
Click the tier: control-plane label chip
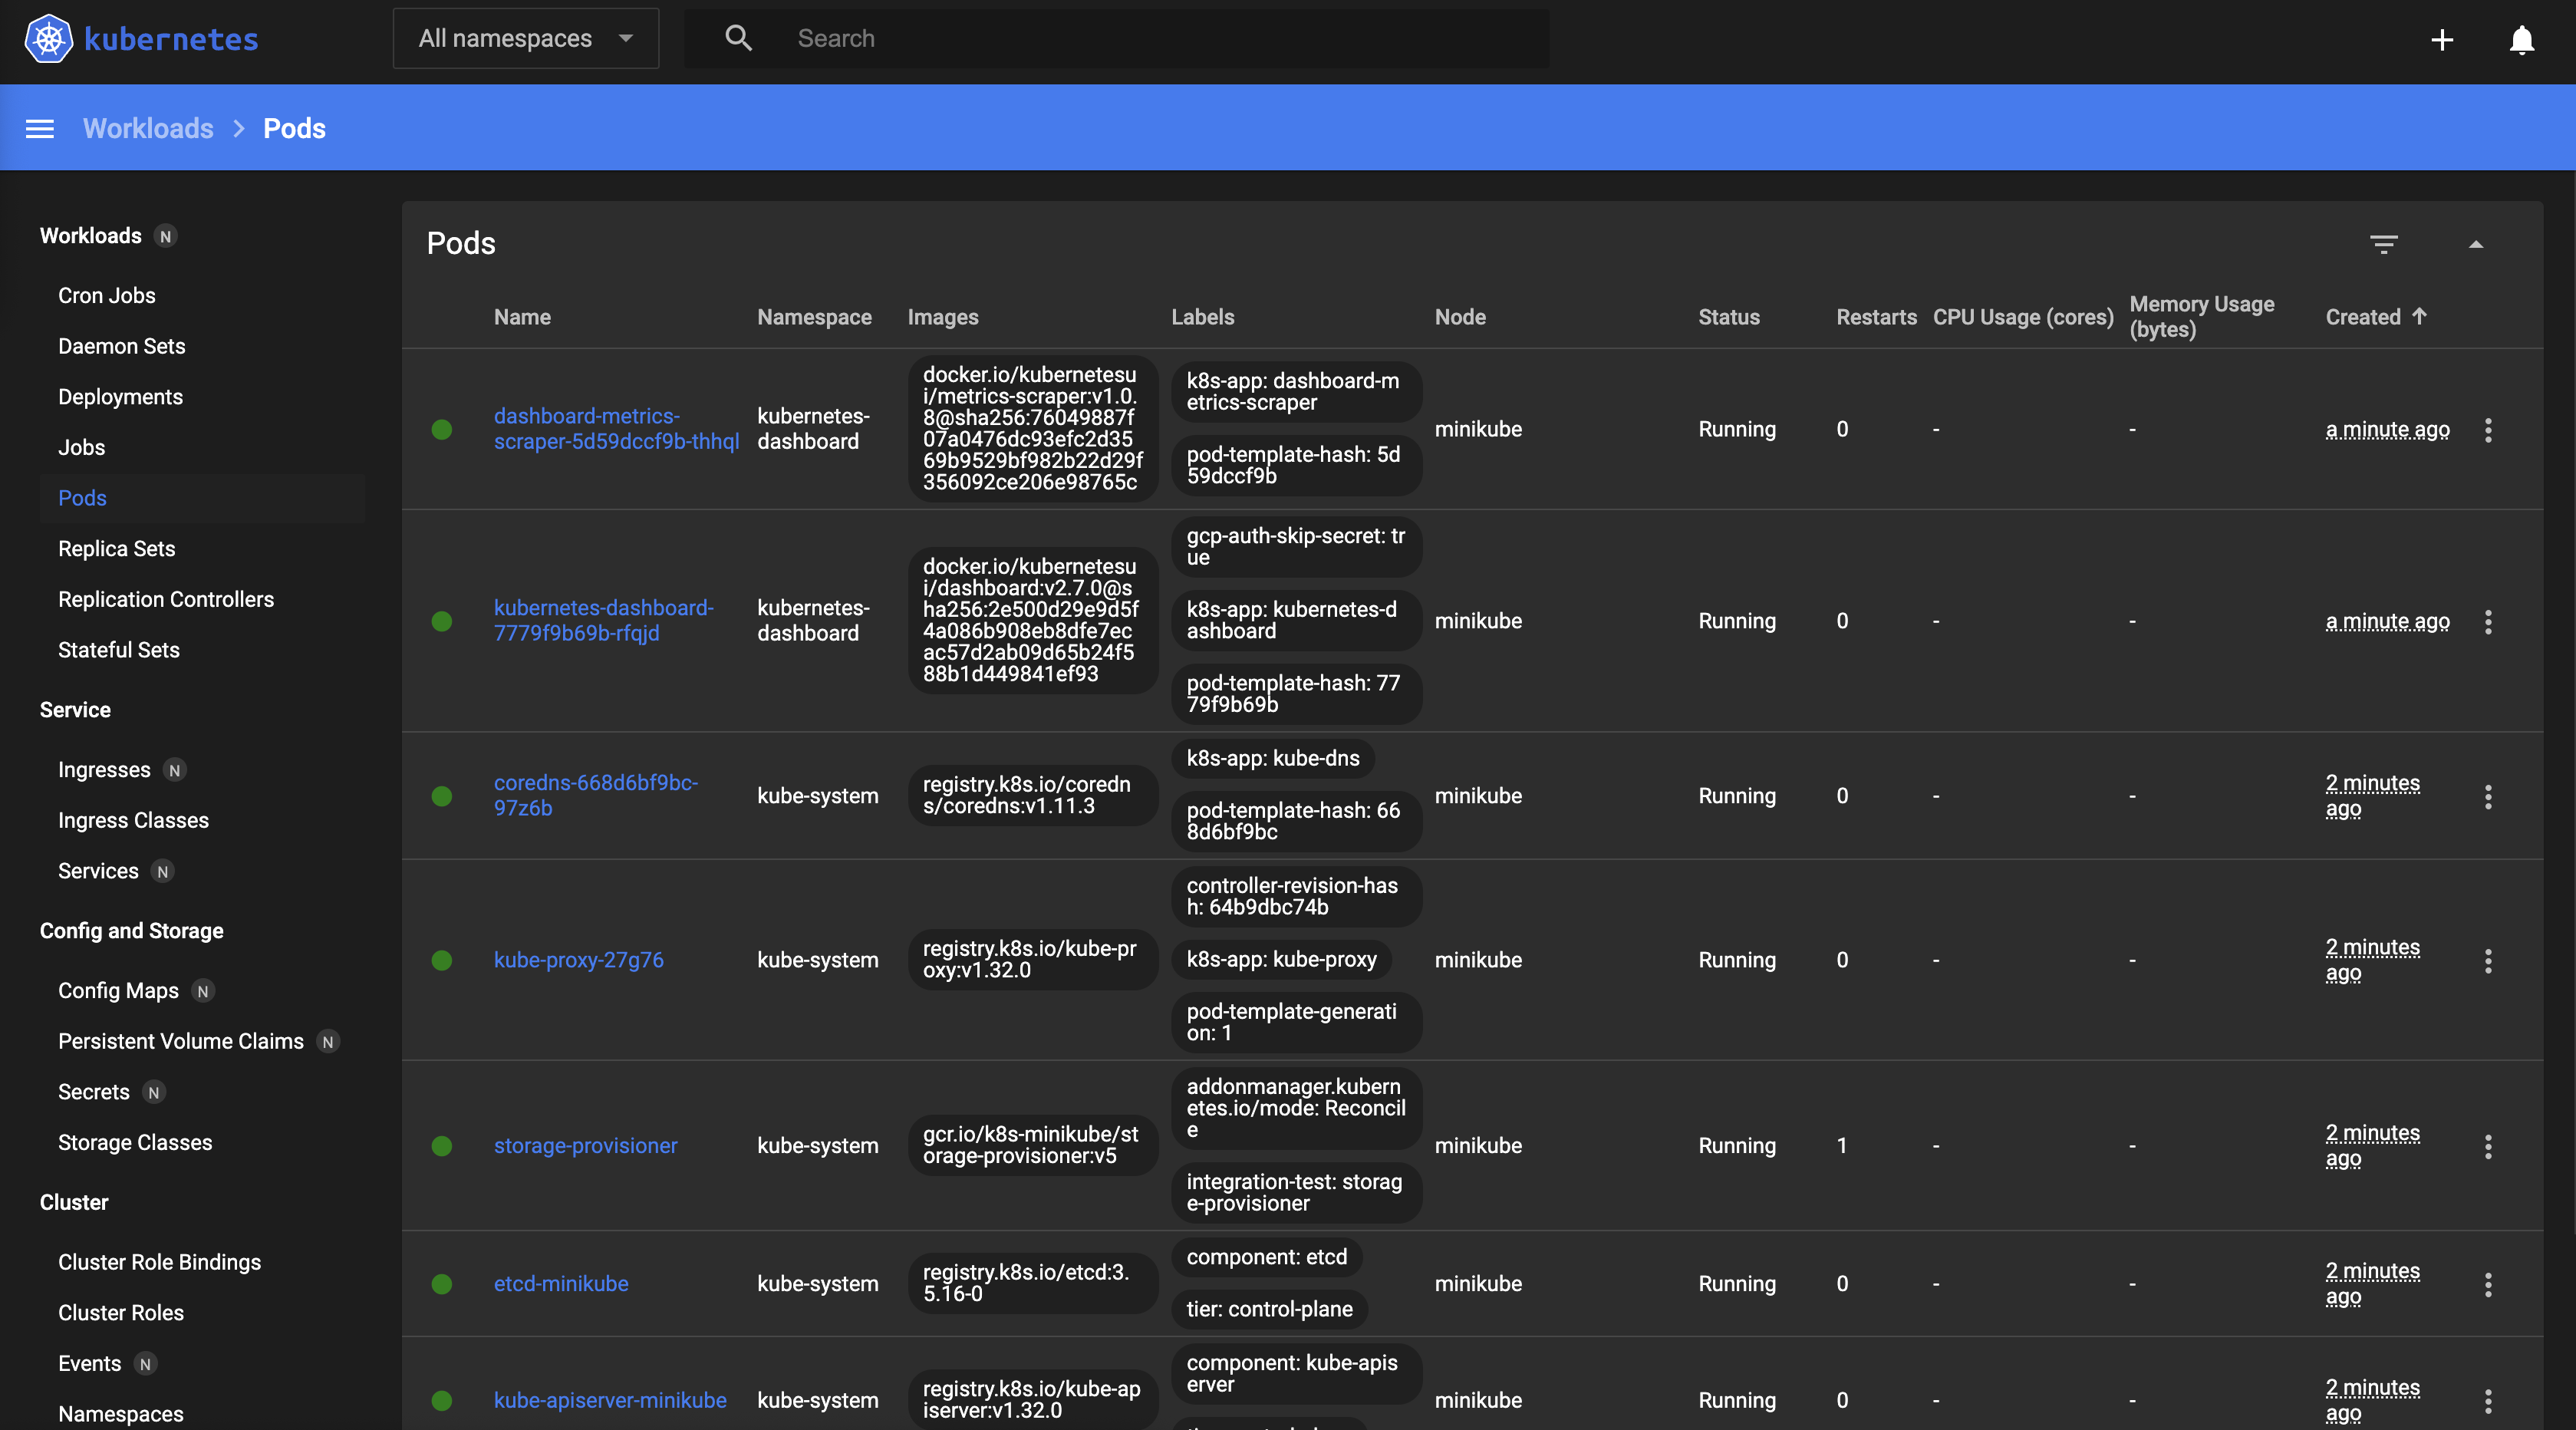pyautogui.click(x=1269, y=1309)
